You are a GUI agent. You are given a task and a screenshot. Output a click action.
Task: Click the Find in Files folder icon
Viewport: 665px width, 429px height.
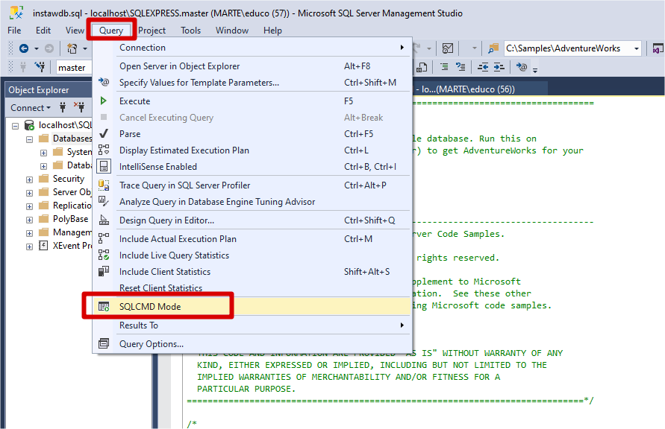(x=493, y=48)
